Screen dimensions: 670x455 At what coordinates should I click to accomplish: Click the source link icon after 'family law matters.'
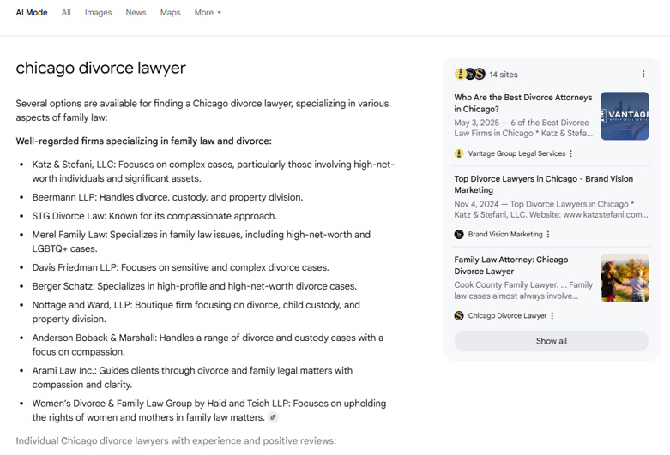[273, 417]
